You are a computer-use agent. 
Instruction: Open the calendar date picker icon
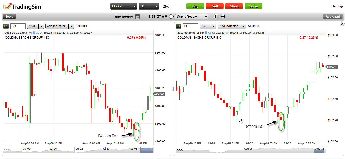tap(137, 17)
